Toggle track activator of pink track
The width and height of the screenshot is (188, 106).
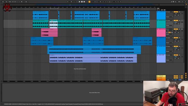point(176,29)
